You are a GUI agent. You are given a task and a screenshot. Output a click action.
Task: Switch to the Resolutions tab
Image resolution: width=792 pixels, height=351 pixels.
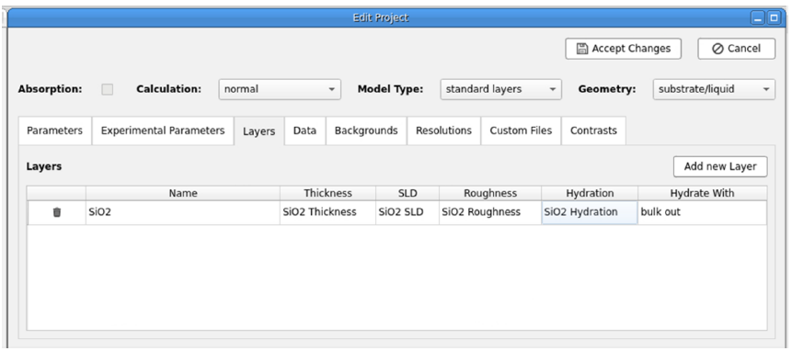(444, 130)
